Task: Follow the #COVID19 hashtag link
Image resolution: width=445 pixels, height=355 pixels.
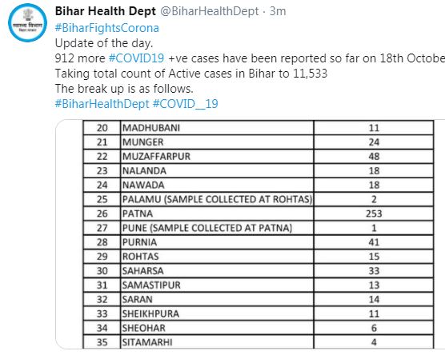Action: click(136, 58)
